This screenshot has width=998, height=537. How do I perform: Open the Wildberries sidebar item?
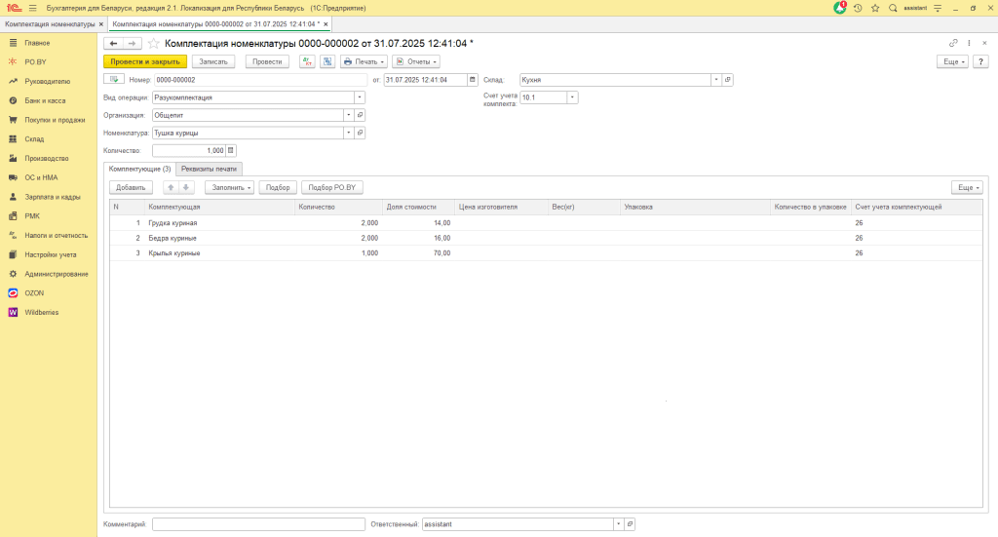(41, 313)
